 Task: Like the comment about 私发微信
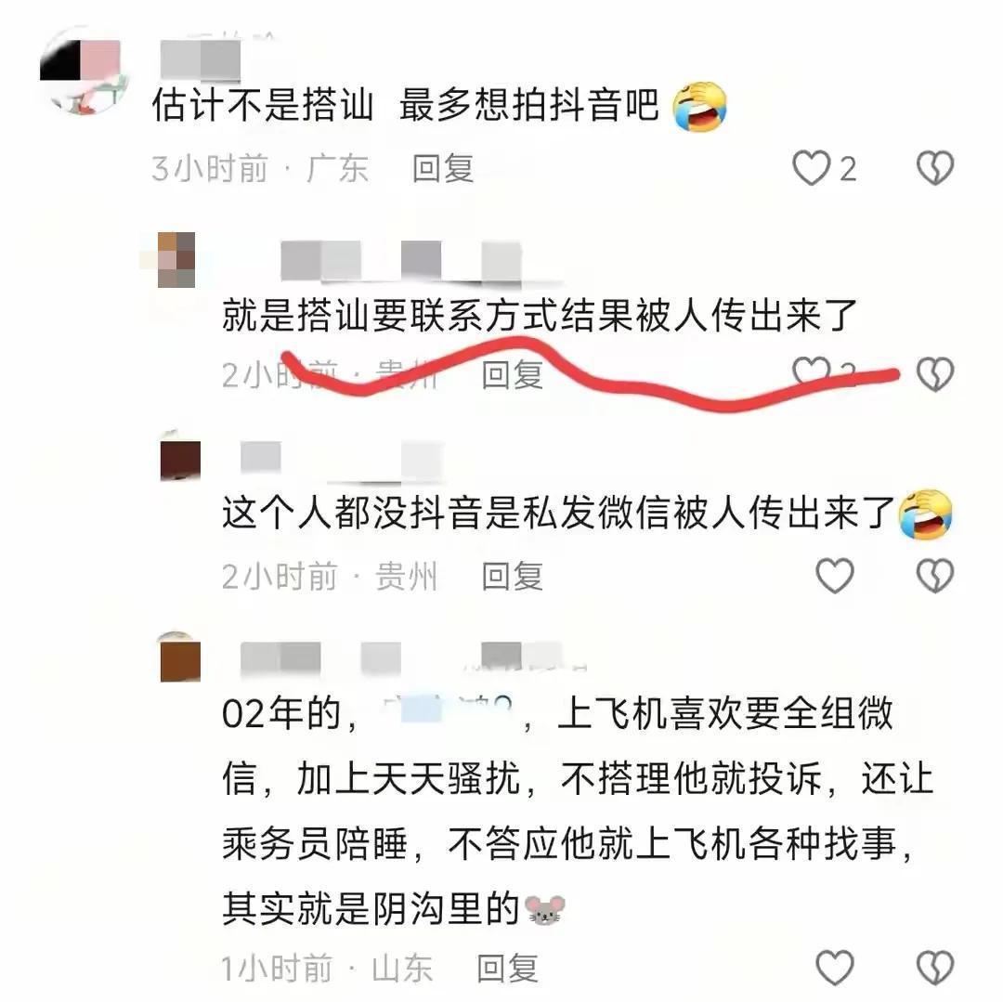(835, 576)
